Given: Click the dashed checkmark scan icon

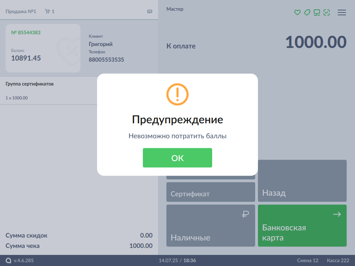Looking at the screenshot, I should (x=326, y=12).
